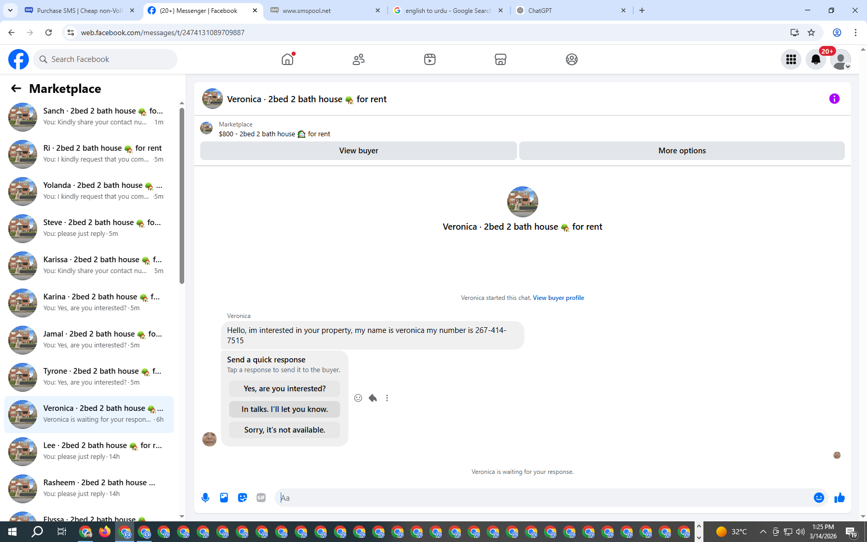This screenshot has width=867, height=542.
Task: Open Sanch's conversation in the list
Action: pos(89,117)
